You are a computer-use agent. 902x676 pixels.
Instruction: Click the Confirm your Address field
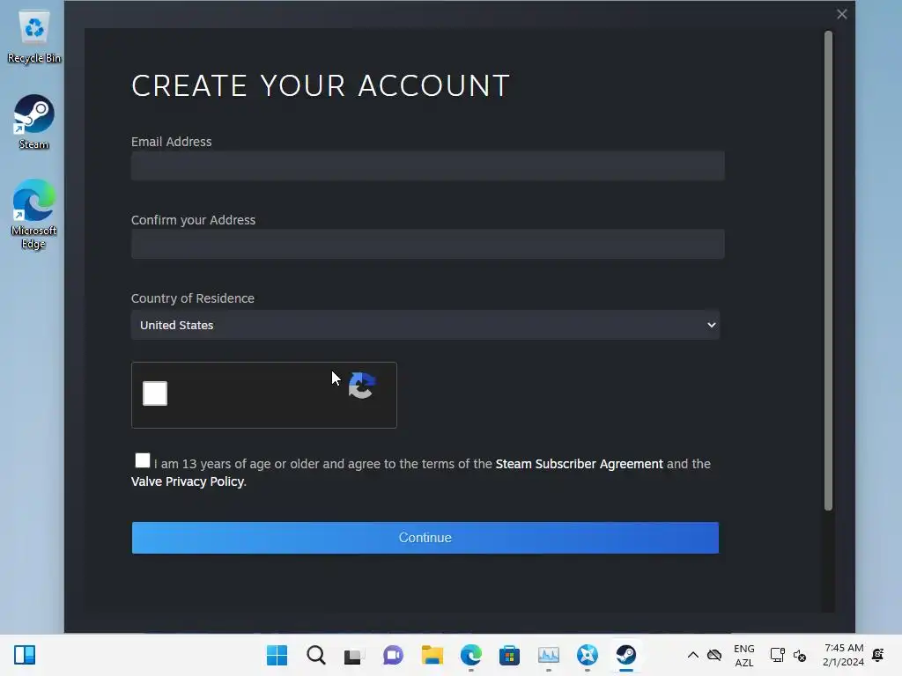tap(427, 245)
